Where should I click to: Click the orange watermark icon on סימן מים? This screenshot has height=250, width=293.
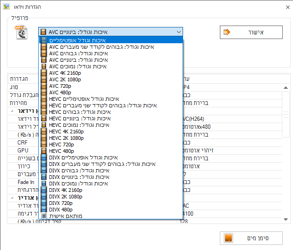coord(228,238)
